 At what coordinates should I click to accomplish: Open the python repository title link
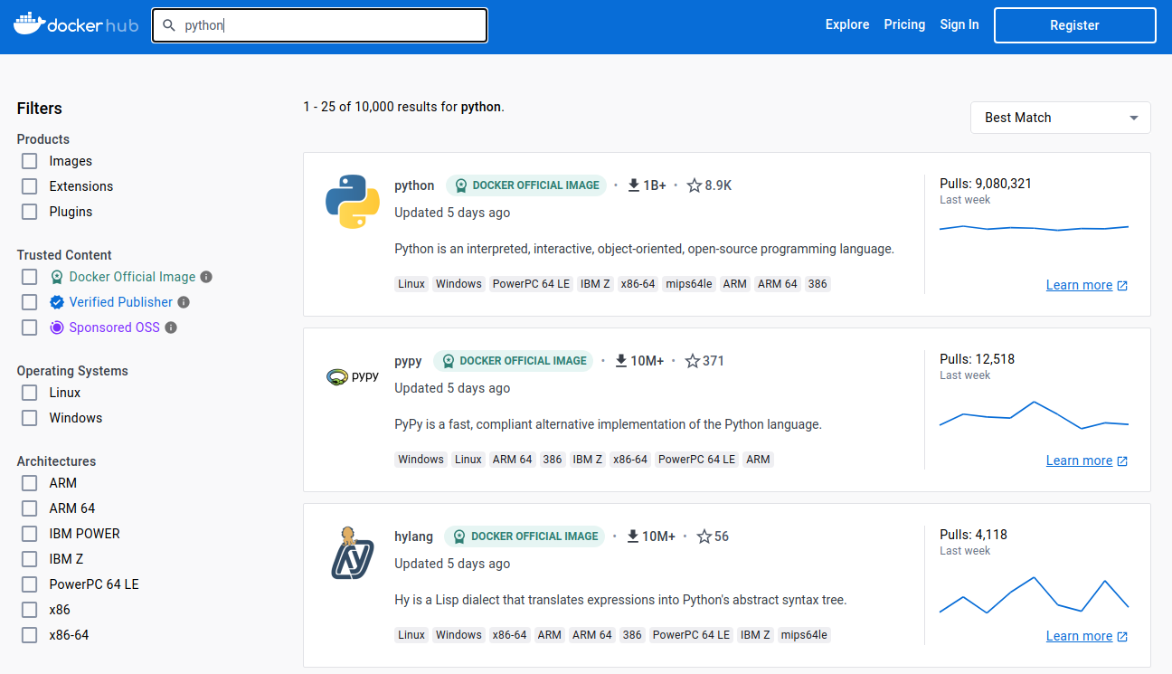coord(414,185)
